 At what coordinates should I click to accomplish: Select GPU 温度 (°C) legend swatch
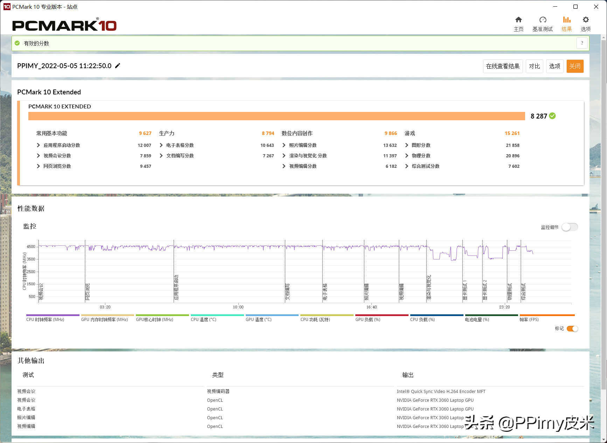pyautogui.click(x=272, y=315)
